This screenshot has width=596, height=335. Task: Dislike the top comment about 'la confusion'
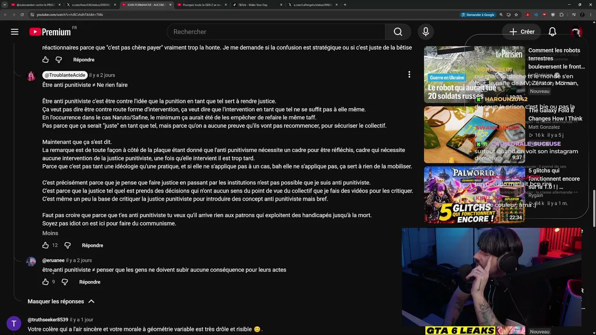pos(59,60)
